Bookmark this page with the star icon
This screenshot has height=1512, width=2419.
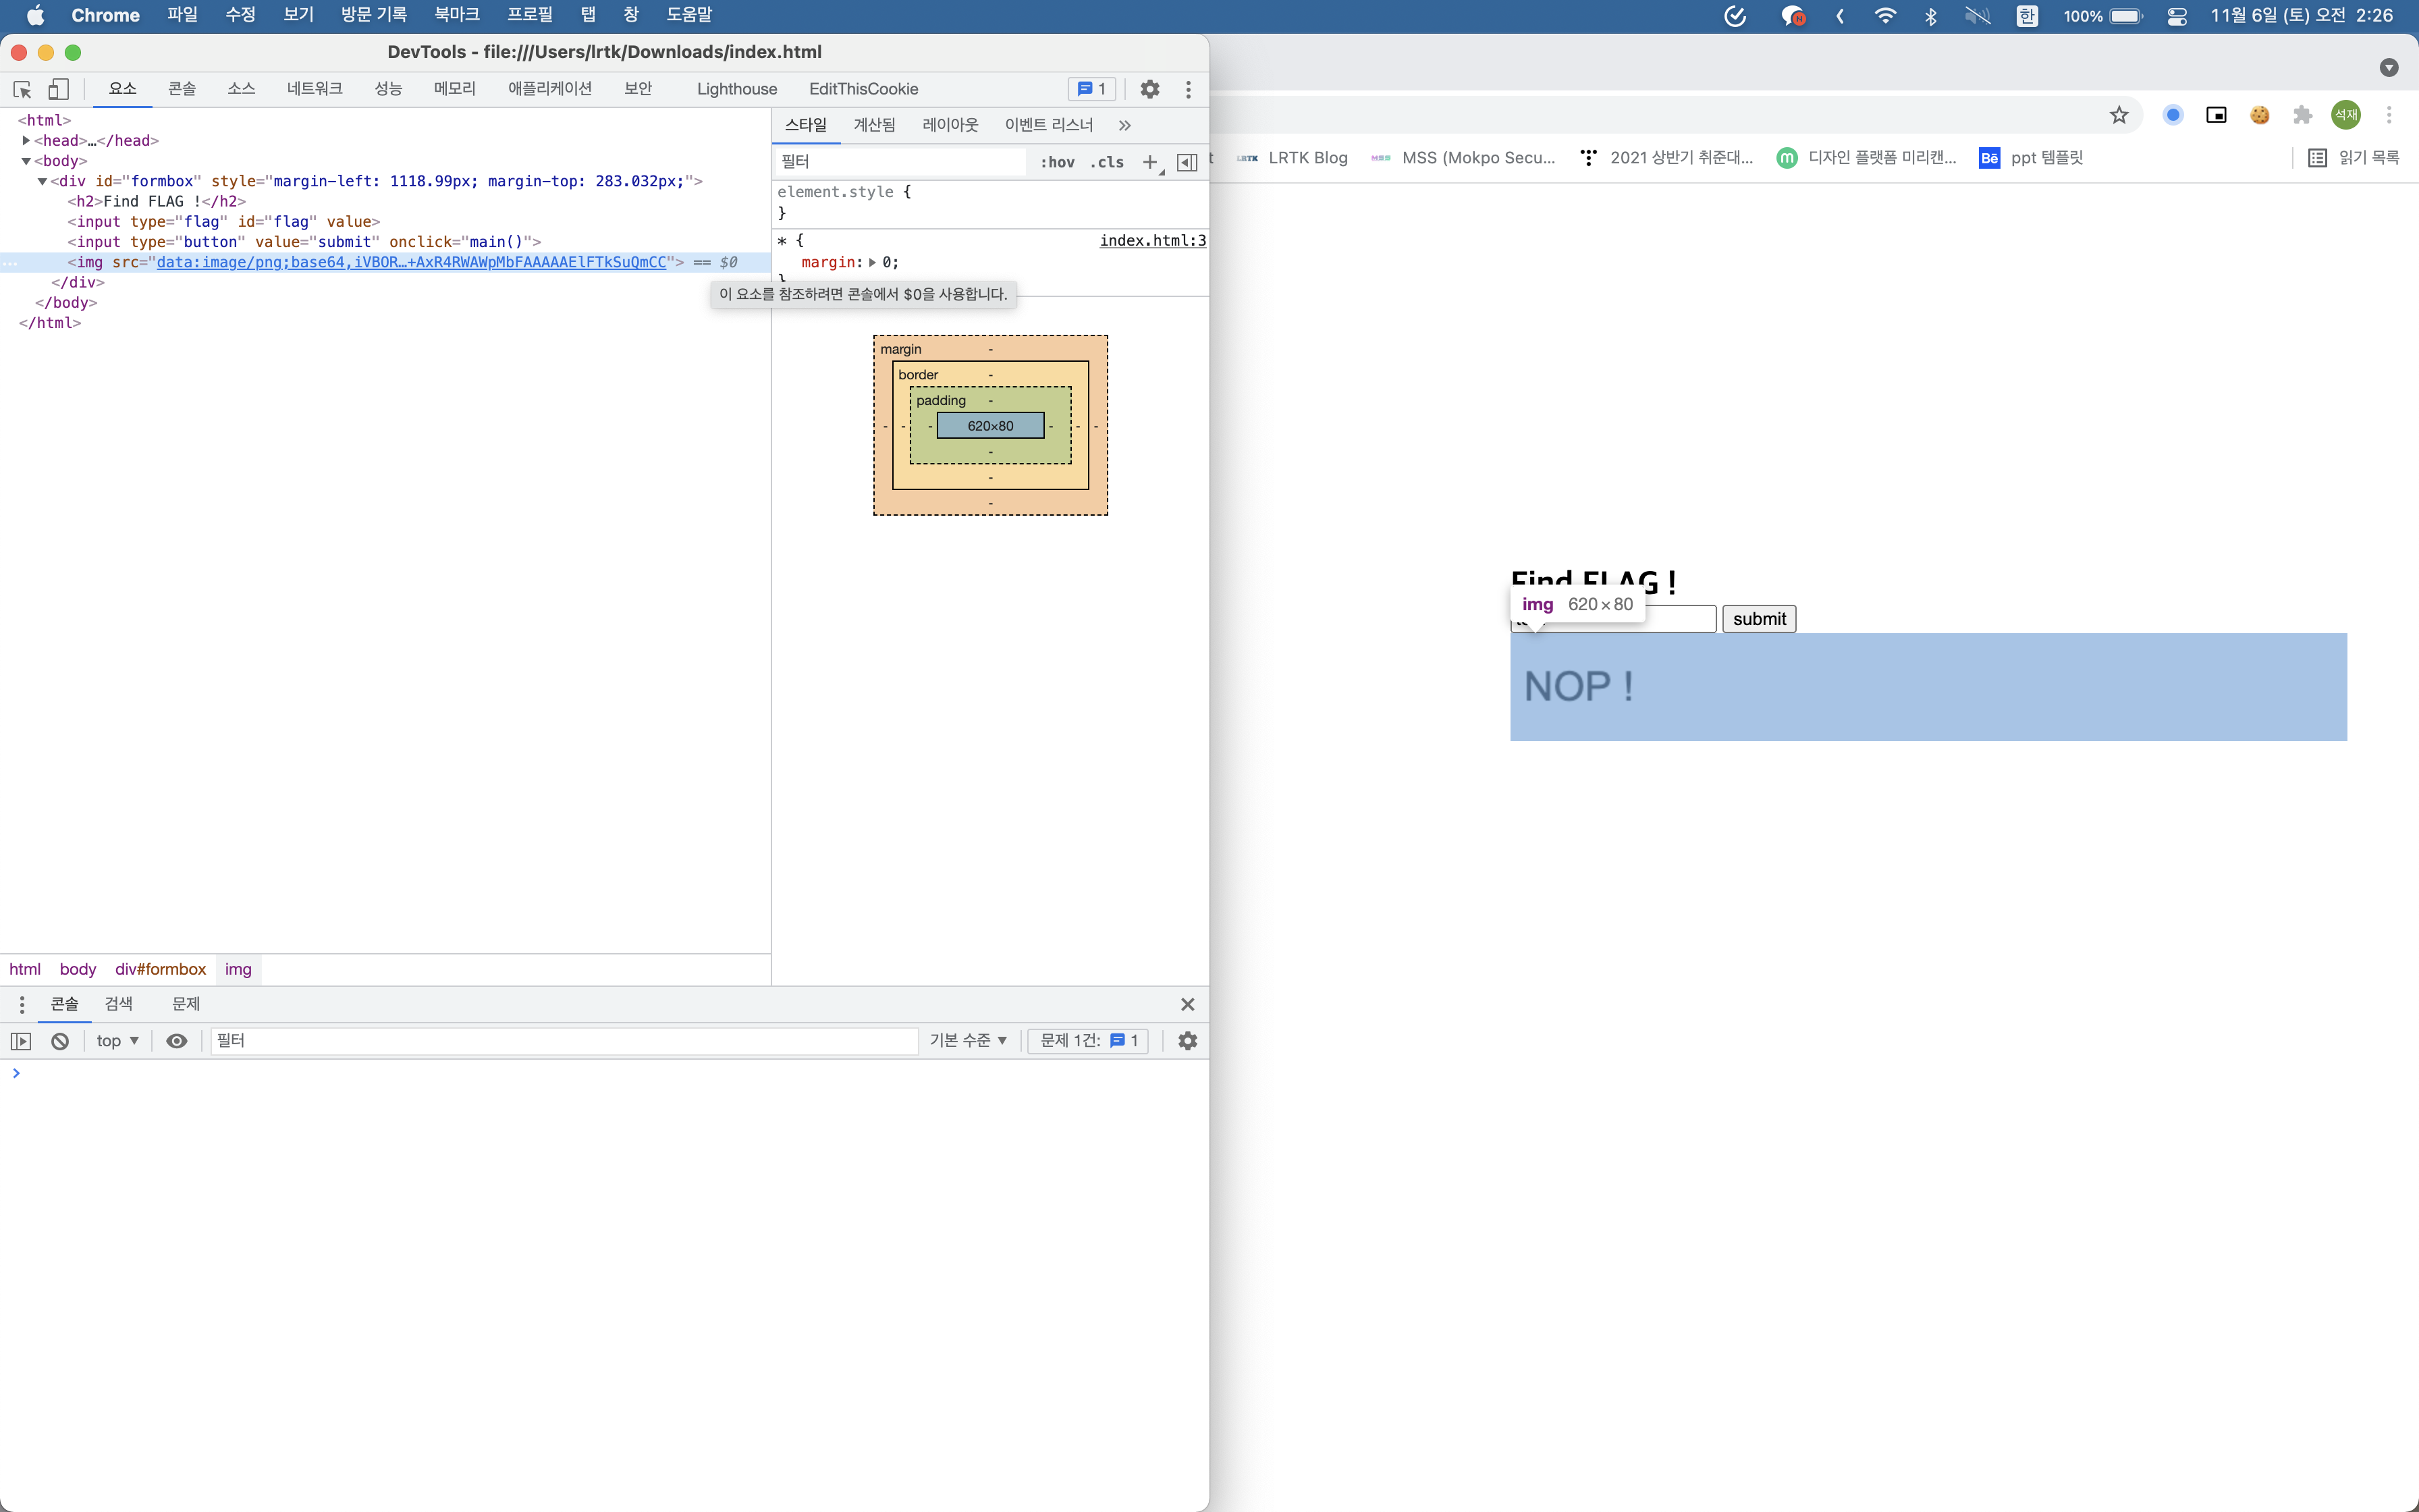[x=2118, y=115]
